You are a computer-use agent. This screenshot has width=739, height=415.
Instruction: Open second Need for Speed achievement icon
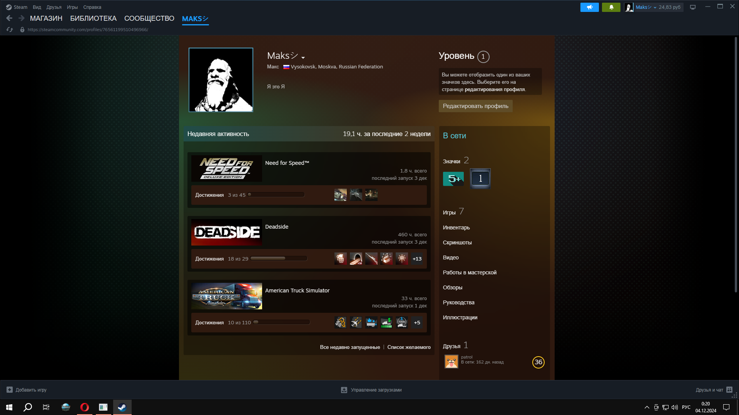pyautogui.click(x=356, y=195)
